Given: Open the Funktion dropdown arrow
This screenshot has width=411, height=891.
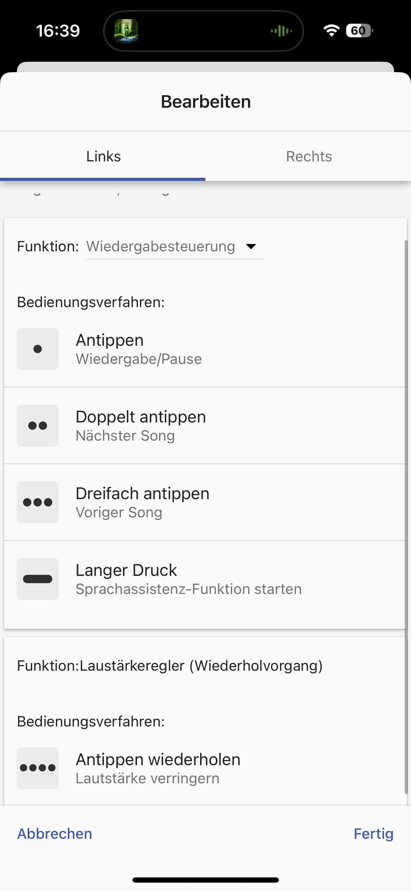Looking at the screenshot, I should pos(251,246).
